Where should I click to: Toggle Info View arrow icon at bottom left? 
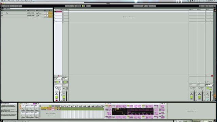click(1, 121)
